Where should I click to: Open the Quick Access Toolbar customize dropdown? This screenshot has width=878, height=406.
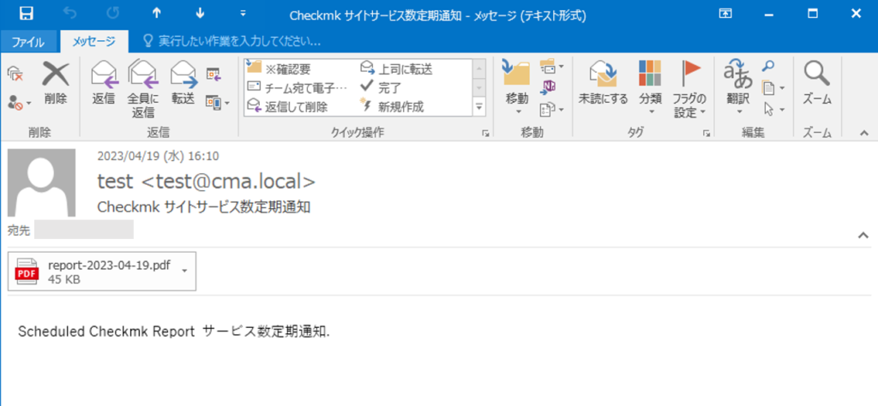(243, 14)
